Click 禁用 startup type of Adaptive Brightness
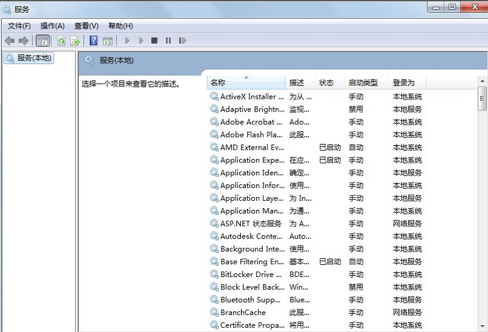This screenshot has width=488, height=332. (x=356, y=109)
